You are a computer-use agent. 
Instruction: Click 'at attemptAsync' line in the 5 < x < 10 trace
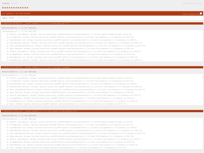click(x=71, y=98)
